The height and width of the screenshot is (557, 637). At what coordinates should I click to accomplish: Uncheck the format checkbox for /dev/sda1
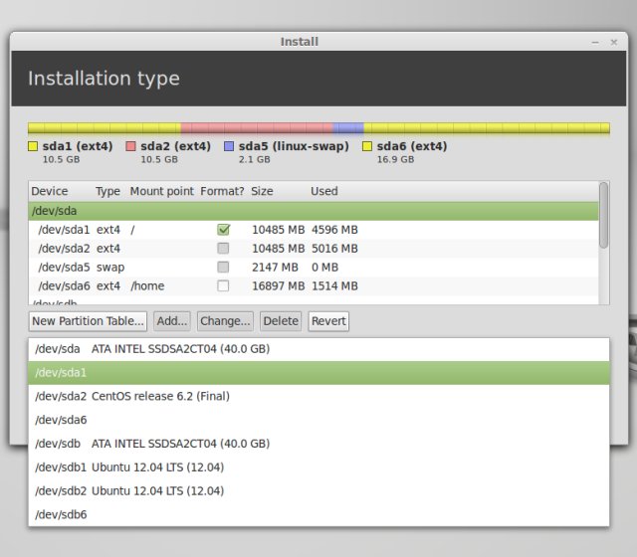click(224, 230)
